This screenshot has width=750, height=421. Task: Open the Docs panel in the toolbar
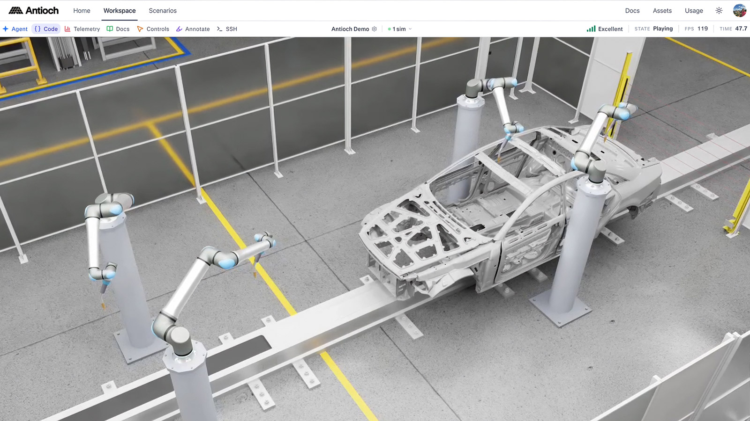tap(118, 29)
